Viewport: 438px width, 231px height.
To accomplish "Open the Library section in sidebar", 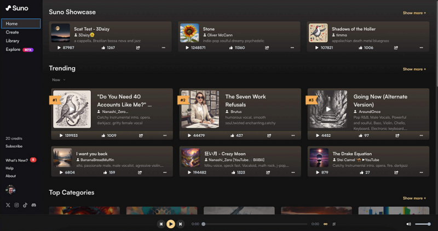I will (13, 41).
